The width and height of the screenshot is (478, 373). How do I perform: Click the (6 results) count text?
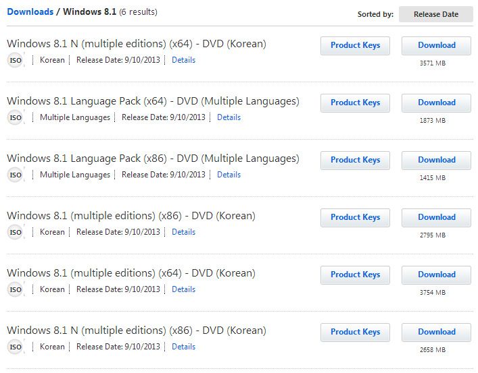[139, 12]
